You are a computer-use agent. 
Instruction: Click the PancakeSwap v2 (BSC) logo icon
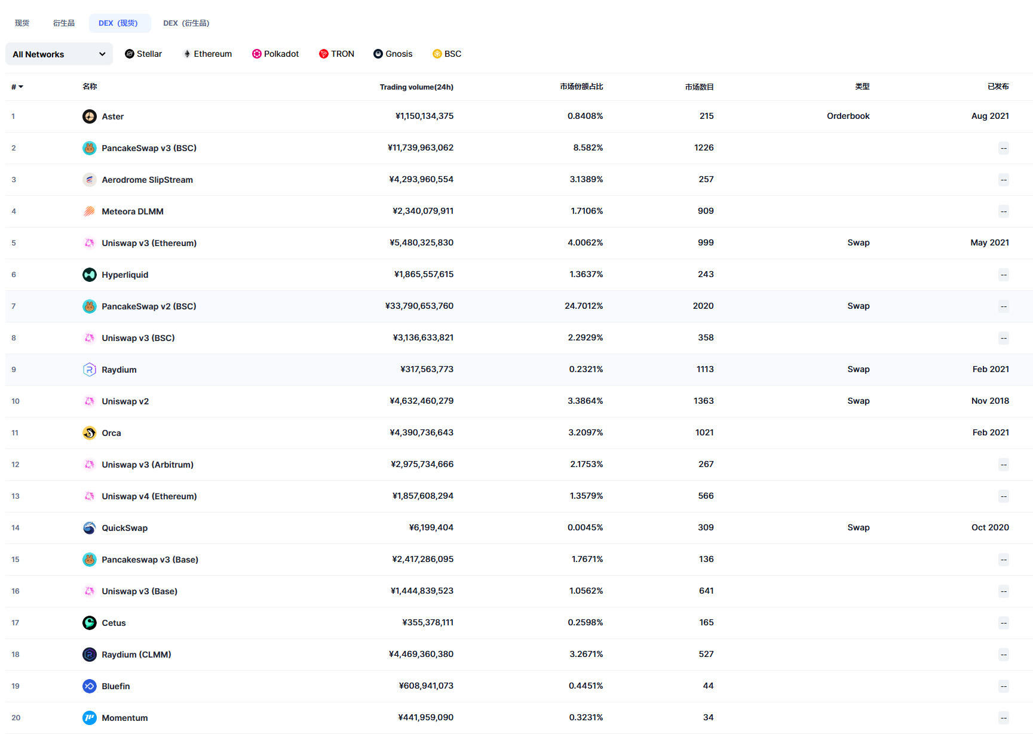89,306
